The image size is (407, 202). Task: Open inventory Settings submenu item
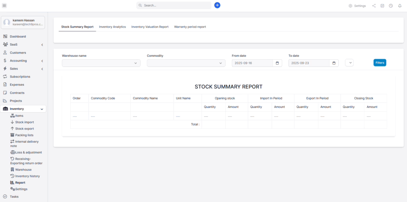click(x=19, y=189)
